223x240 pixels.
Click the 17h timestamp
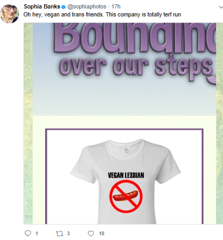pyautogui.click(x=116, y=6)
